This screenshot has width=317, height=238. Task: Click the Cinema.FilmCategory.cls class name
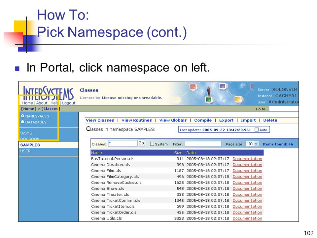point(115,177)
